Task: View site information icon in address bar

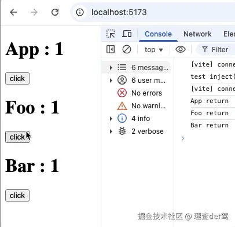Action: (80, 12)
